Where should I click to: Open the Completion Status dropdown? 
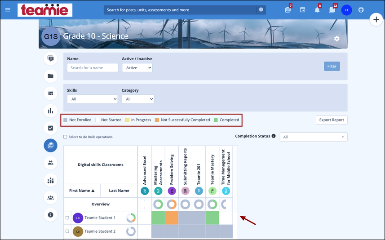(x=314, y=137)
